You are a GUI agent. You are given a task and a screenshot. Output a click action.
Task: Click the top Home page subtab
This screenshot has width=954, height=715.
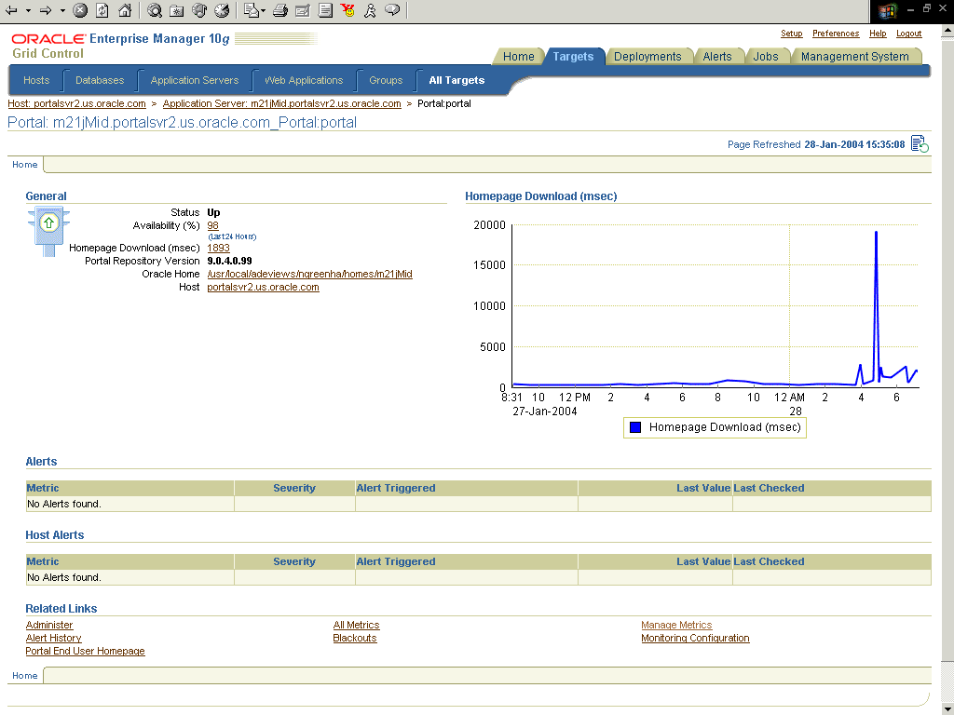pos(25,164)
